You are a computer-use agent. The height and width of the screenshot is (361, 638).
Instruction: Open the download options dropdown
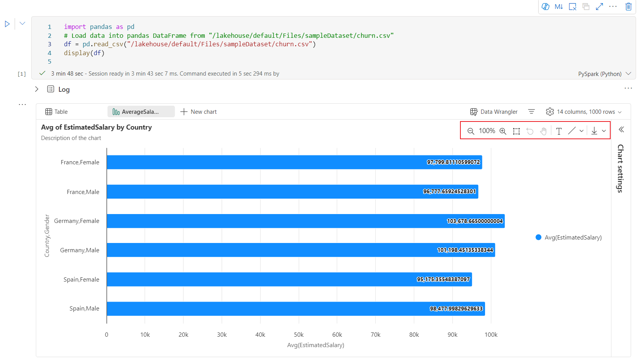click(x=604, y=131)
